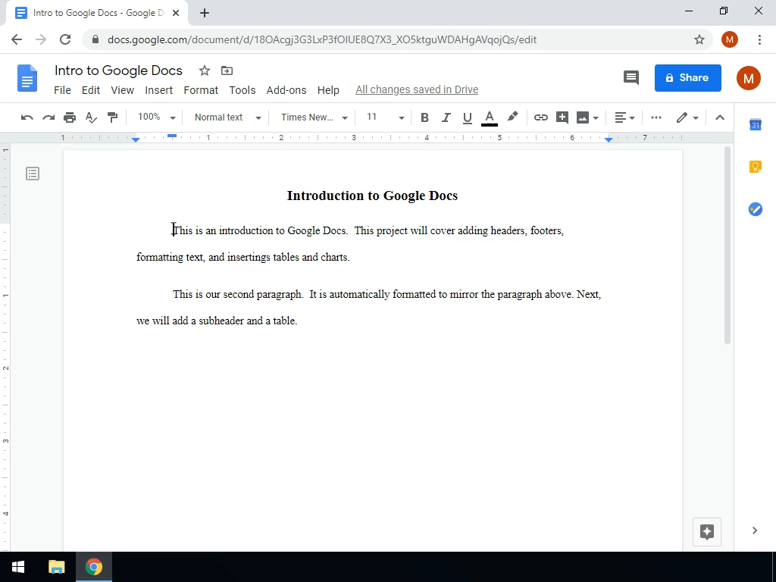Click the blue Share button
Image resolution: width=776 pixels, height=582 pixels.
point(687,77)
